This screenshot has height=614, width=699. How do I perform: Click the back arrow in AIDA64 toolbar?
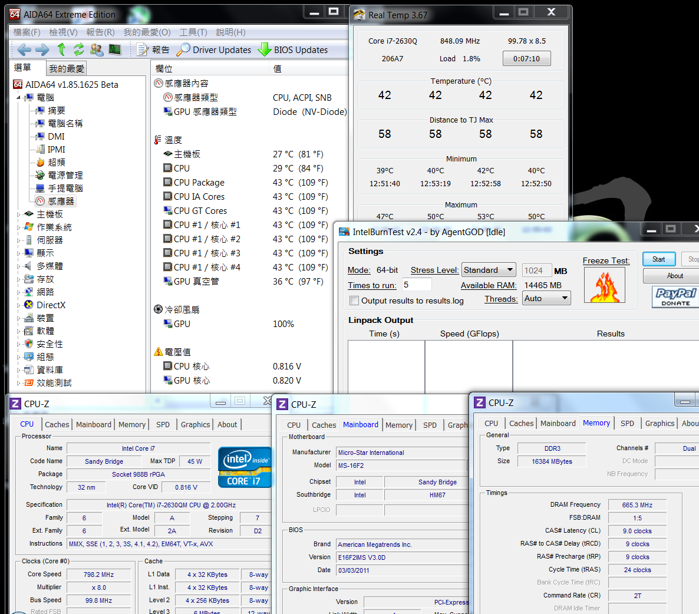point(24,50)
